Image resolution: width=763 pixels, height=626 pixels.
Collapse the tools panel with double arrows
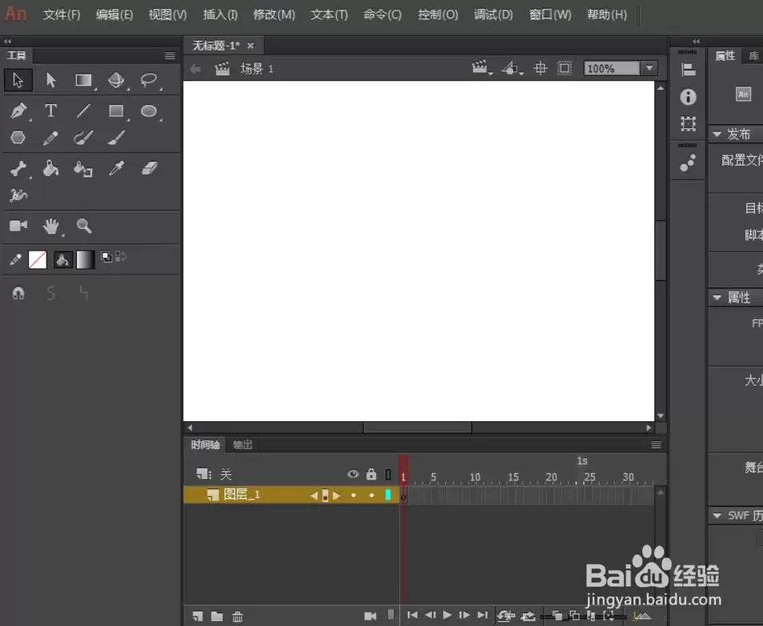(7, 42)
